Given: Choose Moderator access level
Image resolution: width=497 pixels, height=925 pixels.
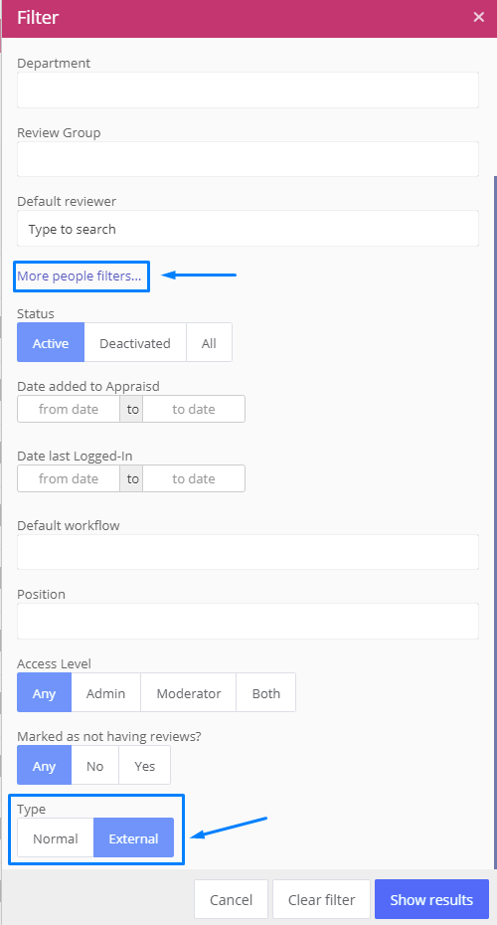Looking at the screenshot, I should pyautogui.click(x=189, y=692).
